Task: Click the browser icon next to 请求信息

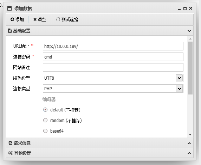Action: 10,143
